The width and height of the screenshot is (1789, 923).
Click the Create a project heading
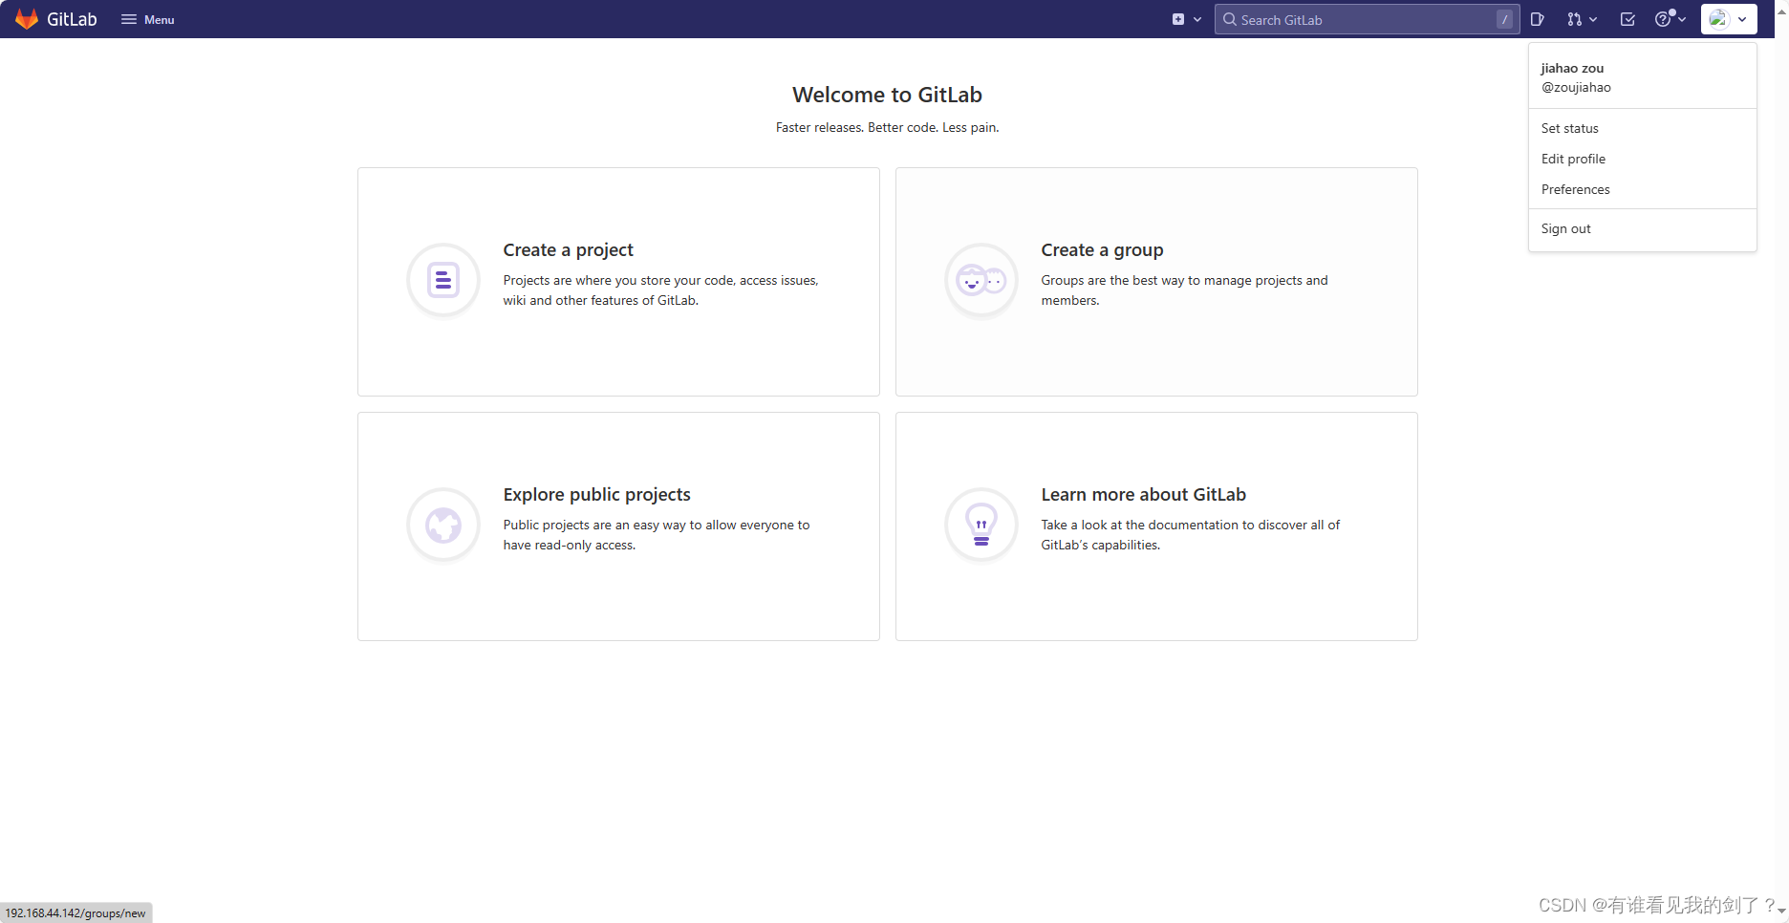point(568,249)
